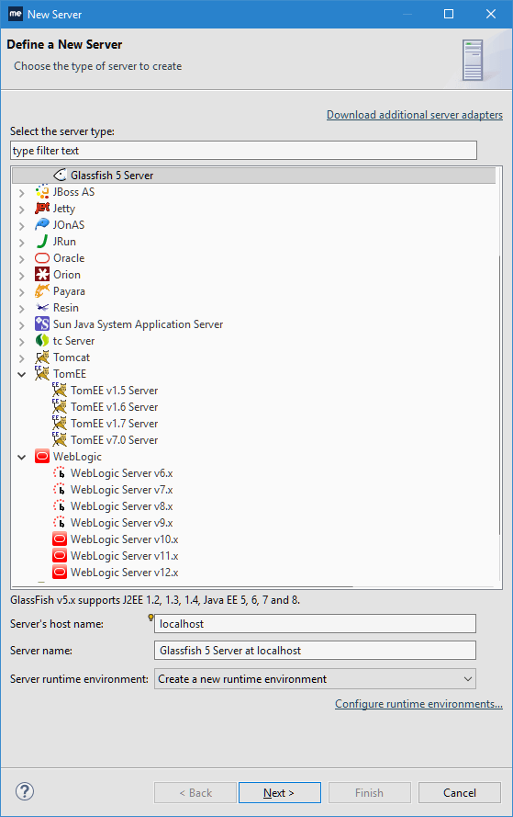Click the tc Server leaf icon
513x817 pixels.
coord(42,341)
